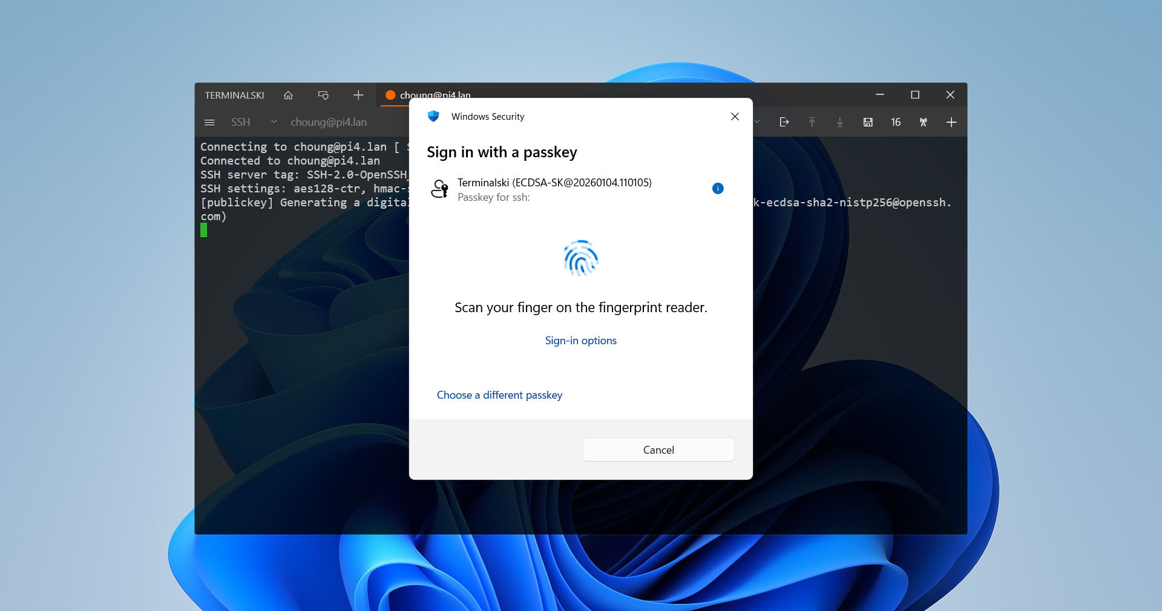This screenshot has height=611, width=1162.
Task: Click the upload arrow icon
Action: point(812,122)
